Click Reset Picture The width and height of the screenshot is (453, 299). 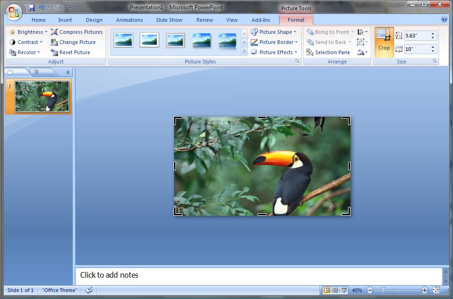point(71,52)
